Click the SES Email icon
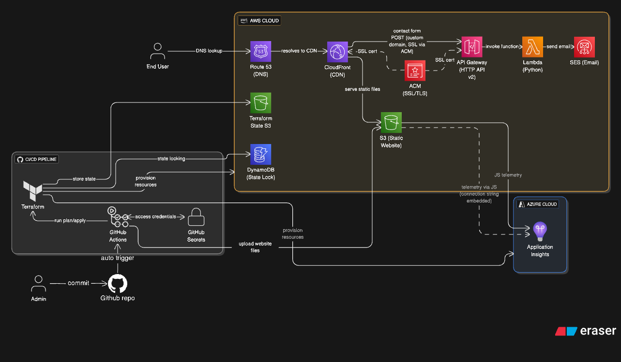Viewport: 621px width, 362px height. (584, 47)
